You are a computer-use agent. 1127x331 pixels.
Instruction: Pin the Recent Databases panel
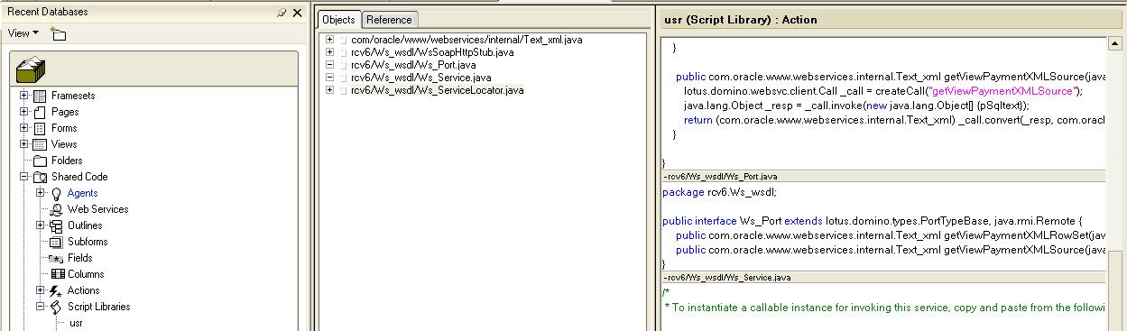[x=282, y=13]
